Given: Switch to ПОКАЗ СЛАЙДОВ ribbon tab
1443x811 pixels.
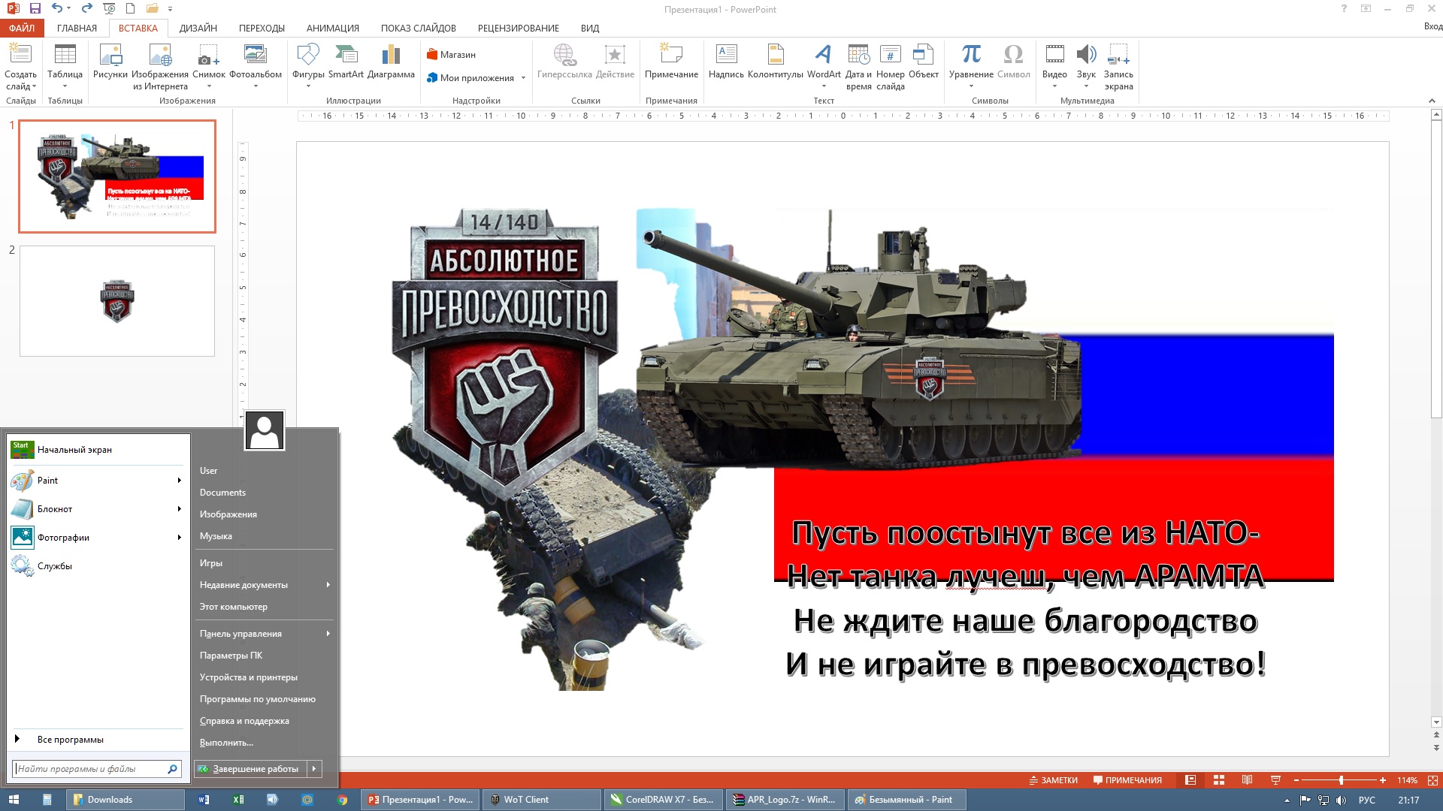Looking at the screenshot, I should tap(419, 28).
